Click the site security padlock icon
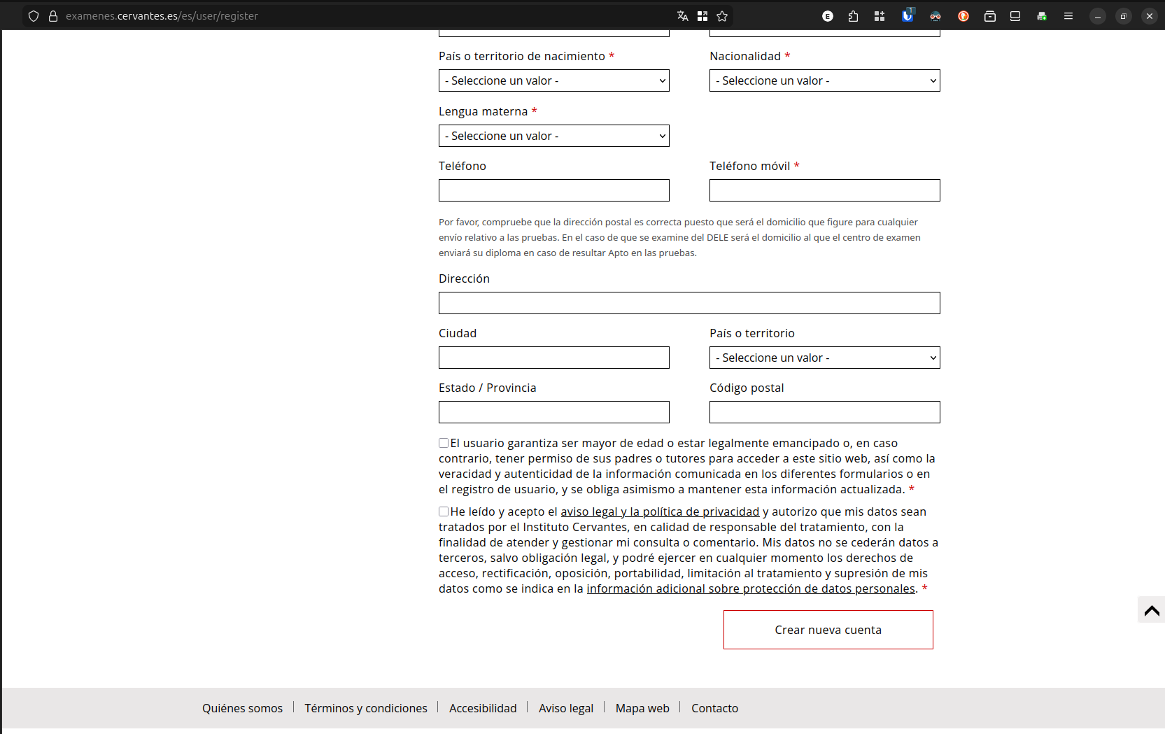 tap(53, 15)
